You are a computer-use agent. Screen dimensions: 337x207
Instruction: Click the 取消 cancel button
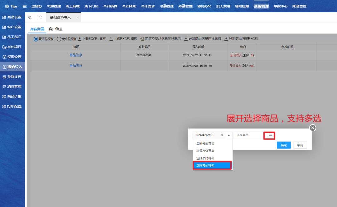(x=300, y=145)
